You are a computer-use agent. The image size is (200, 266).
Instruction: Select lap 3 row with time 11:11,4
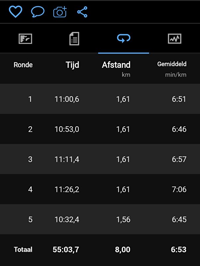[x=100, y=159]
